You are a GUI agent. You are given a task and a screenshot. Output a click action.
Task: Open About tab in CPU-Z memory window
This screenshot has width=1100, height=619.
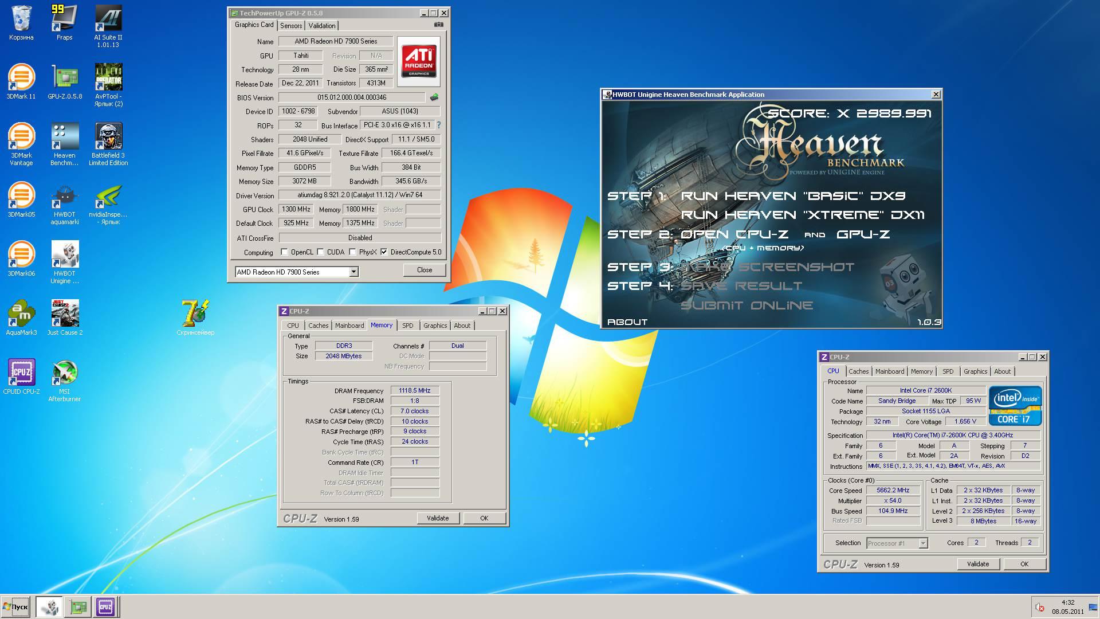point(462,326)
